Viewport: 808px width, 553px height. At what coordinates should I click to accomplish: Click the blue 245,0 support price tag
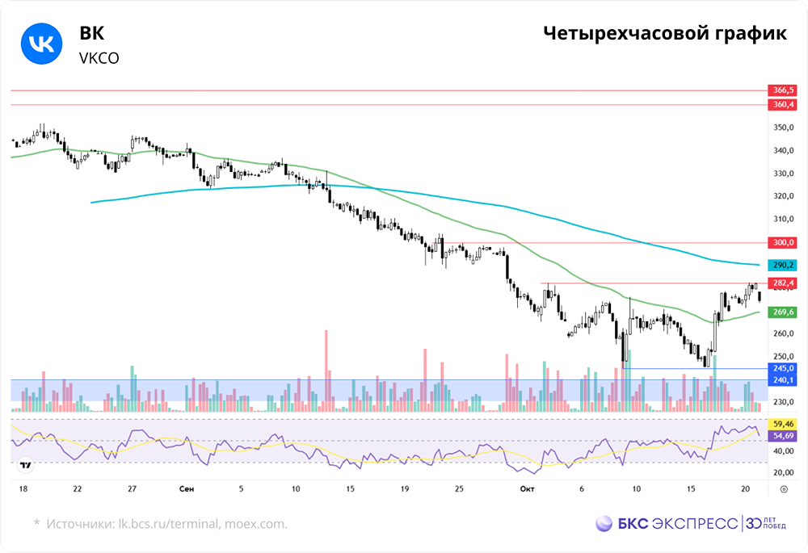click(x=782, y=367)
